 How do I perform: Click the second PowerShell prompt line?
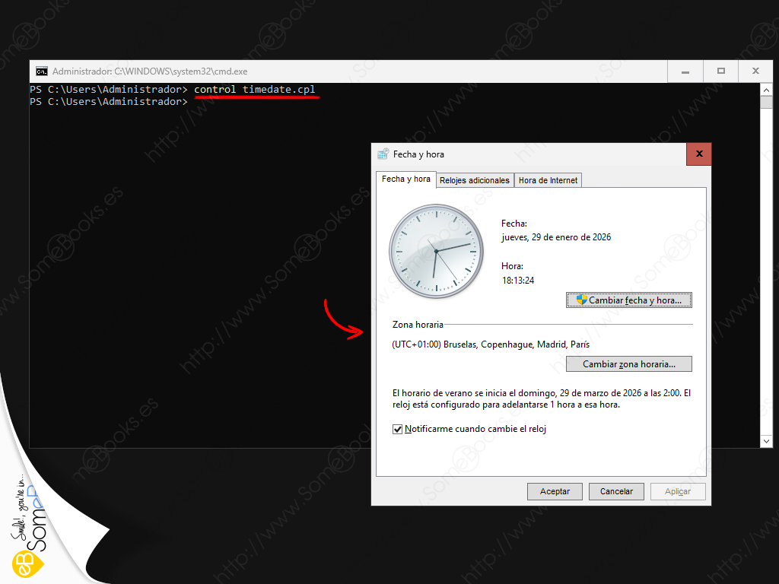tap(108, 102)
